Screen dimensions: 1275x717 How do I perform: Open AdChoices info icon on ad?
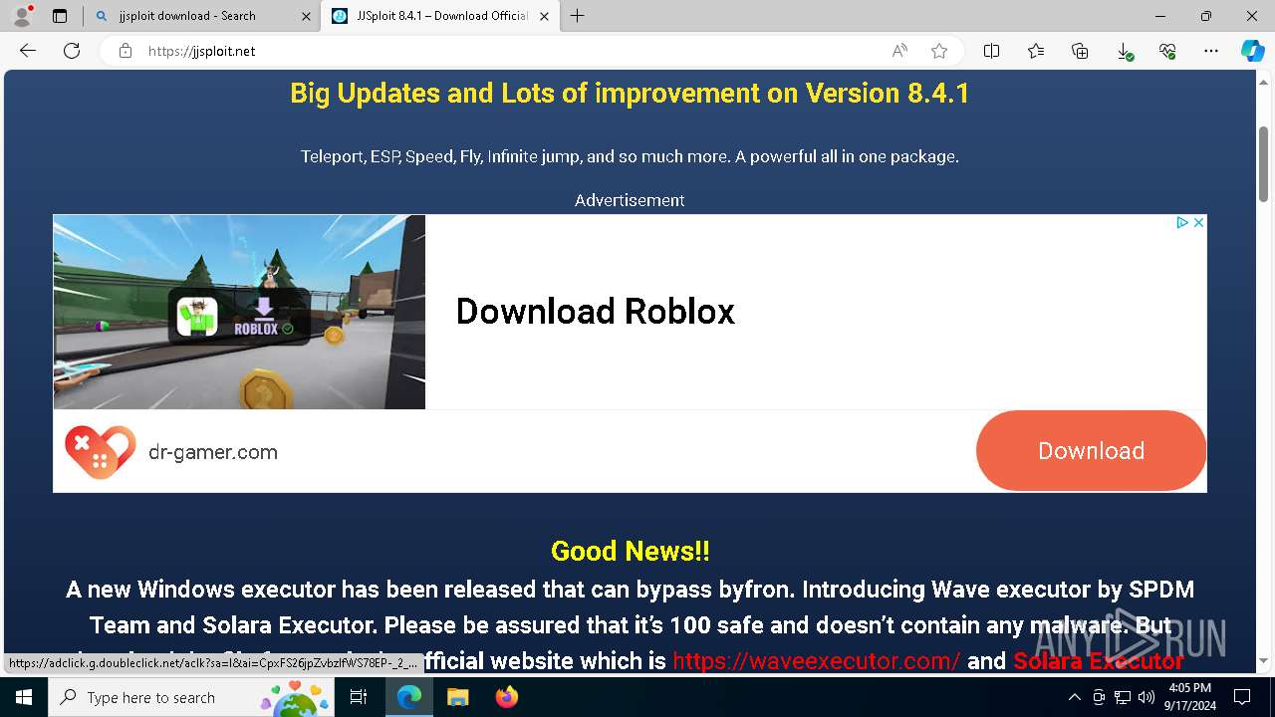click(1182, 222)
